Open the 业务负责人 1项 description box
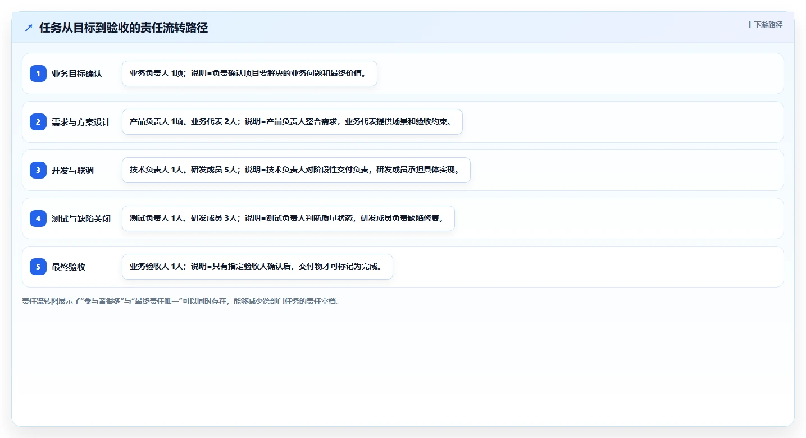This screenshot has height=438, width=806. 249,74
